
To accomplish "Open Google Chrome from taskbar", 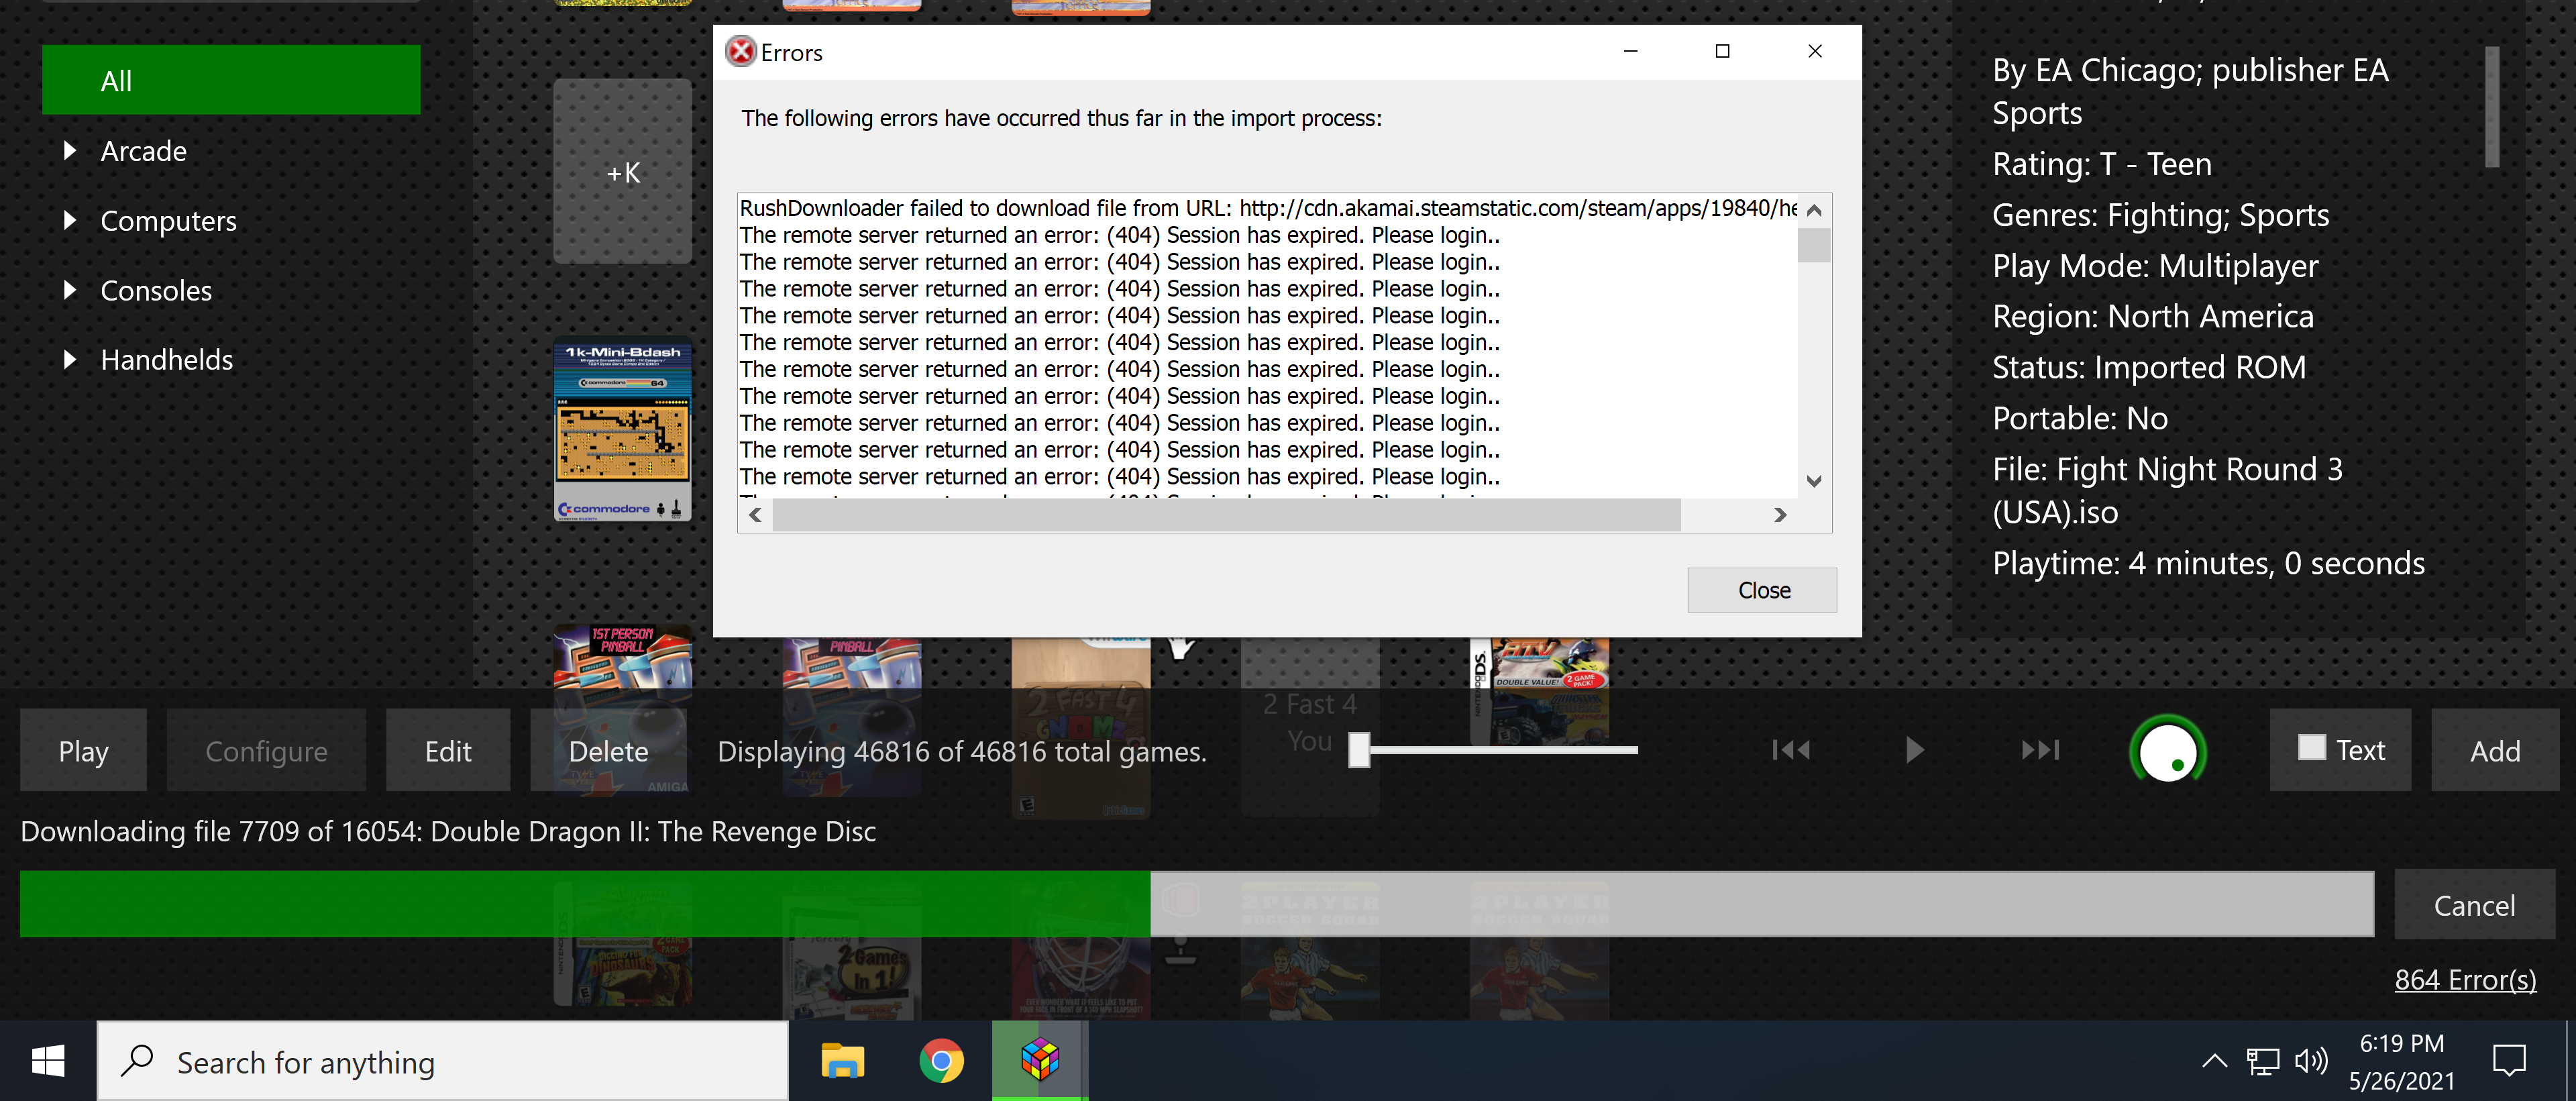I will click(941, 1061).
